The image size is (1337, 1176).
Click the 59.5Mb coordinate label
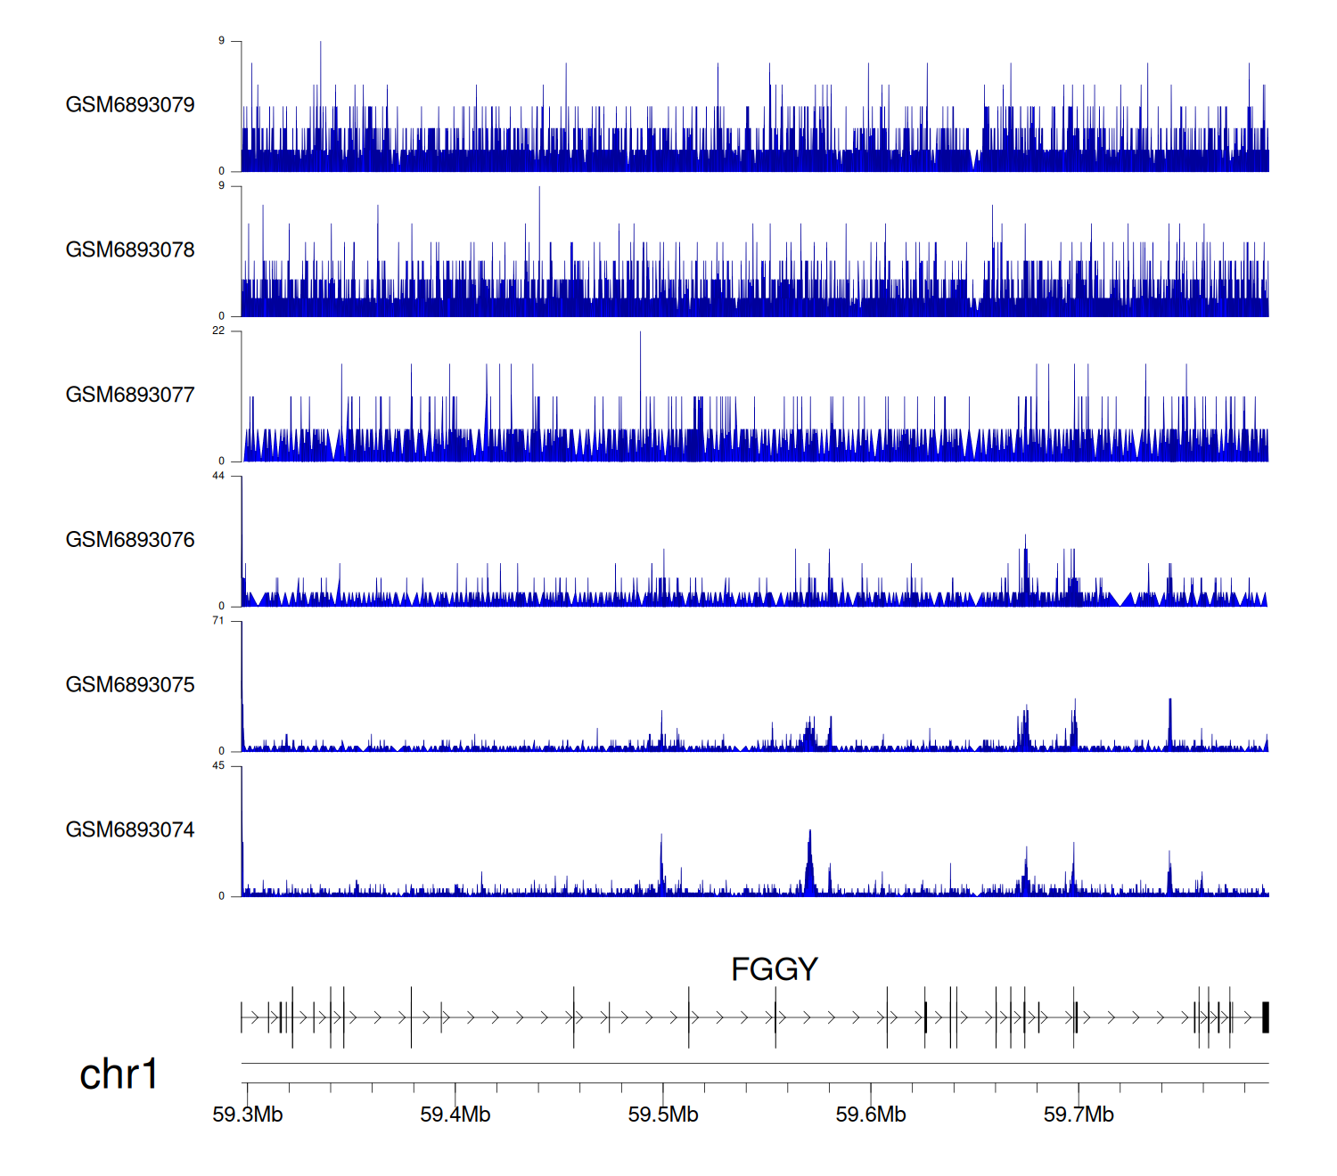663,1115
